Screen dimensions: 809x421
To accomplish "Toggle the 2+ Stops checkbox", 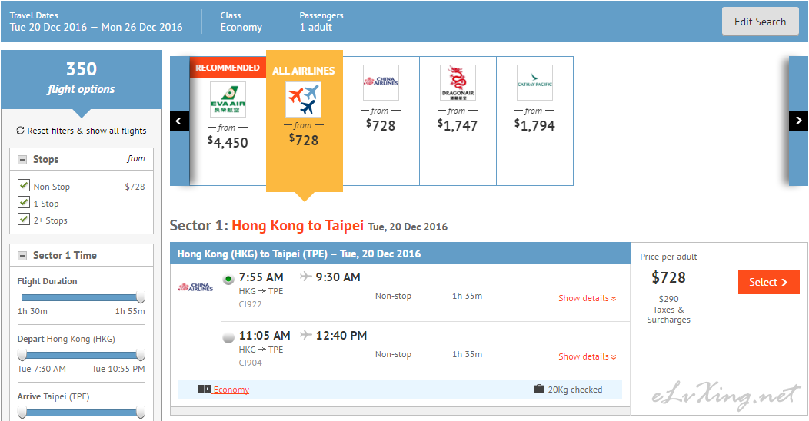I will [x=24, y=220].
